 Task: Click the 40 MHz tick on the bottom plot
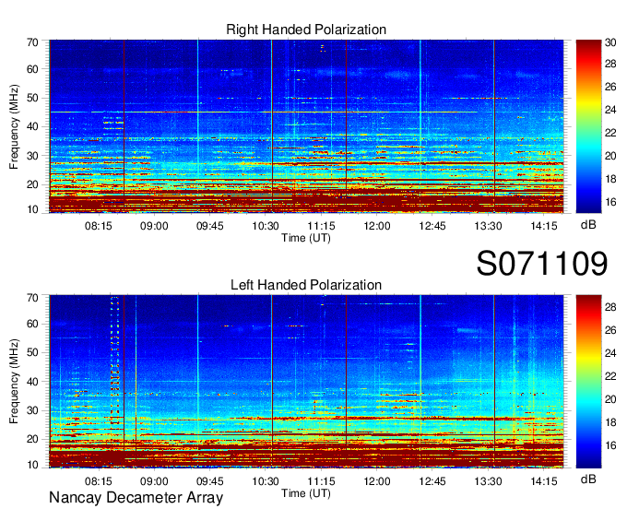[32, 382]
